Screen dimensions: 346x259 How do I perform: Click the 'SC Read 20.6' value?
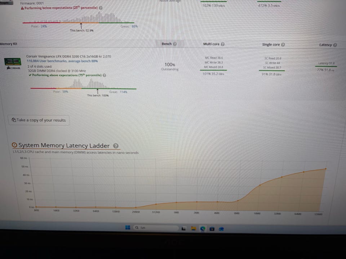point(273,58)
